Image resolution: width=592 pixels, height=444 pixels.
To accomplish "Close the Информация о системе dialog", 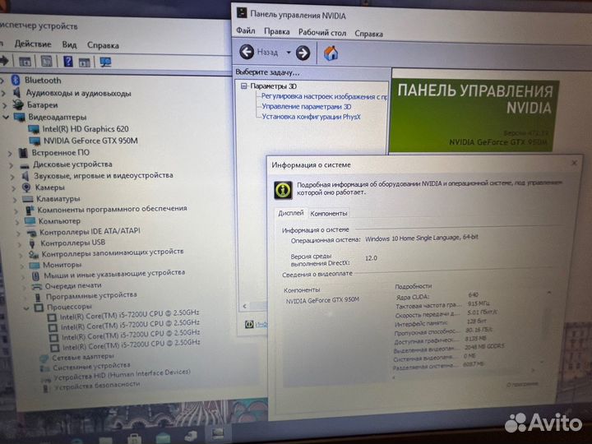I will [574, 163].
